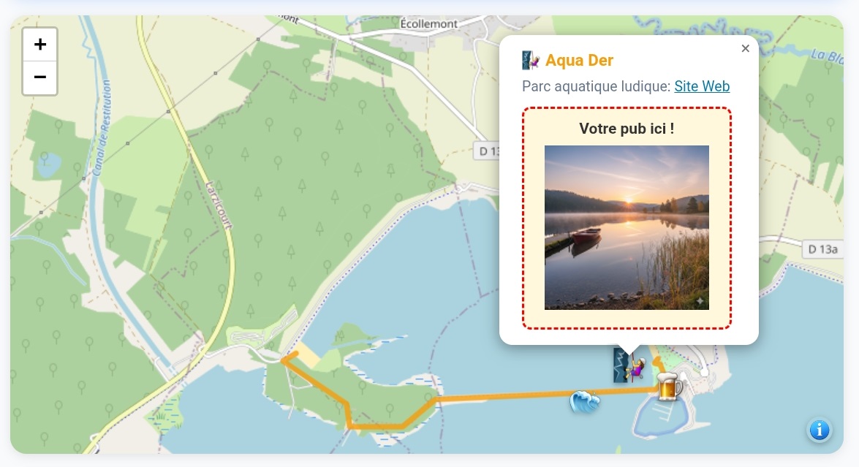Image resolution: width=859 pixels, height=467 pixels.
Task: Click the "Votre pub ici !" heading
Action: 627,129
